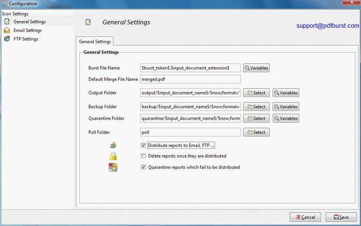Click Select button for Poll Folder
Image resolution: width=361 pixels, height=226 pixels.
click(x=256, y=132)
